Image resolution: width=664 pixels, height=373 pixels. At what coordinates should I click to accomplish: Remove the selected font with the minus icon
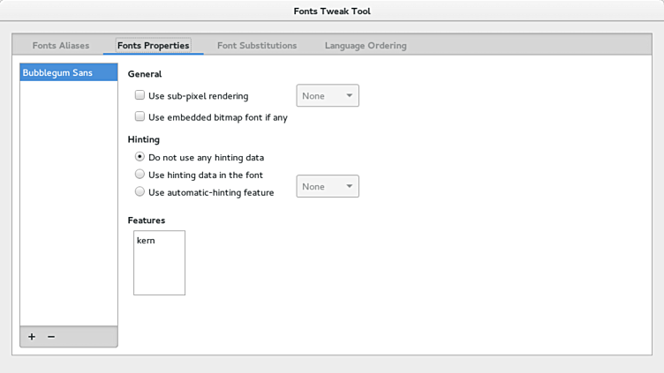coord(51,337)
